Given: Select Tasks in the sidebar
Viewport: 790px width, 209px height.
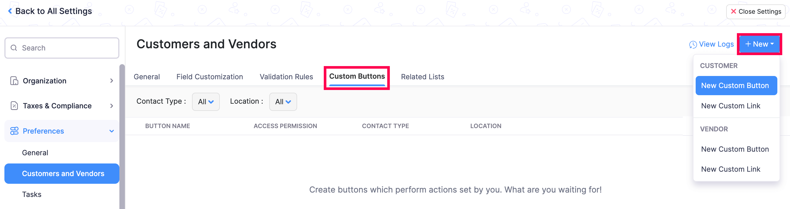Looking at the screenshot, I should click(32, 194).
